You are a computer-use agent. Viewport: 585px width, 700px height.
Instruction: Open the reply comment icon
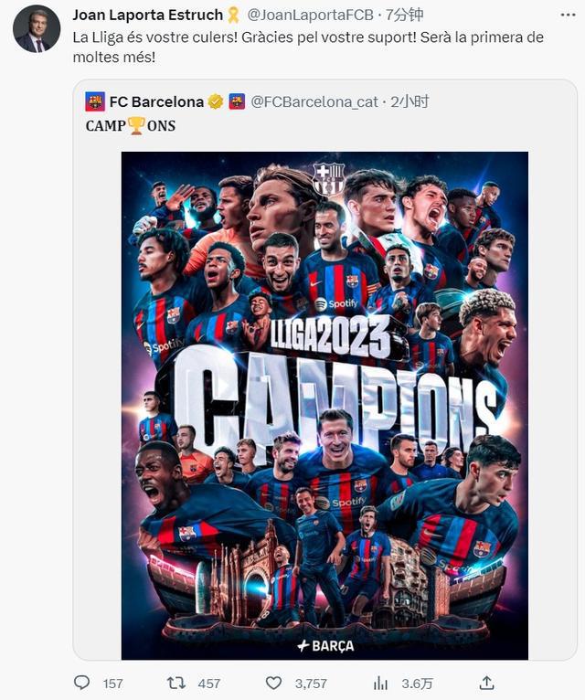pos(81,683)
